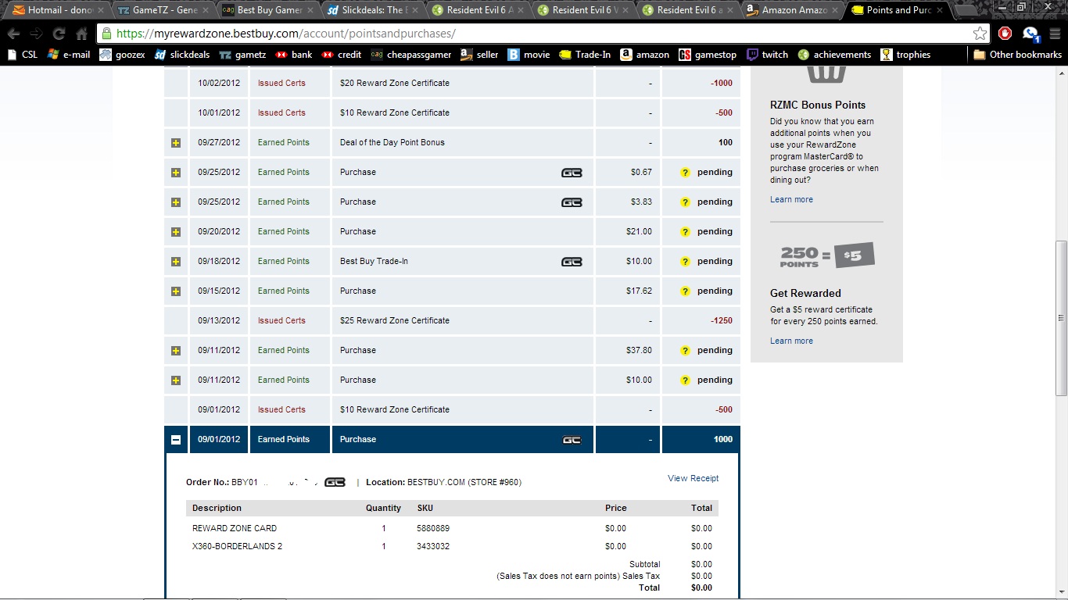Expand the 09/20/2012 purchase row

click(x=176, y=232)
